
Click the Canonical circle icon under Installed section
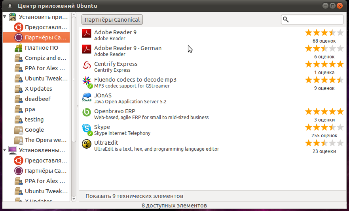click(19, 171)
